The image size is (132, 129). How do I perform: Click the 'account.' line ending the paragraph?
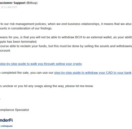[x=5, y=50]
